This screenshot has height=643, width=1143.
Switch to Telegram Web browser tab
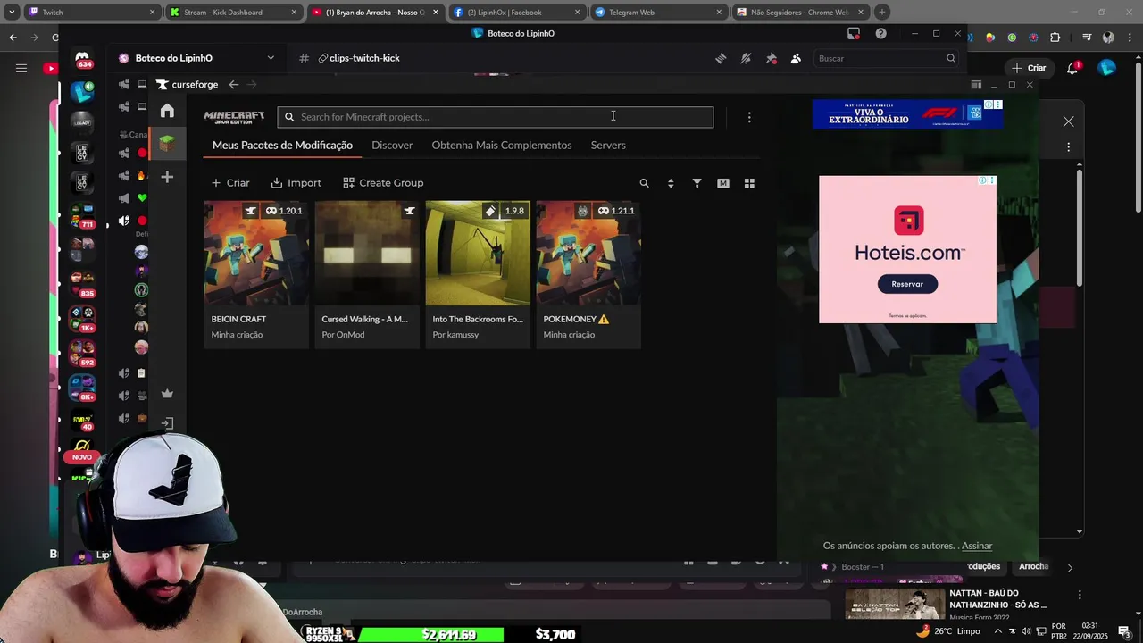[657, 13]
